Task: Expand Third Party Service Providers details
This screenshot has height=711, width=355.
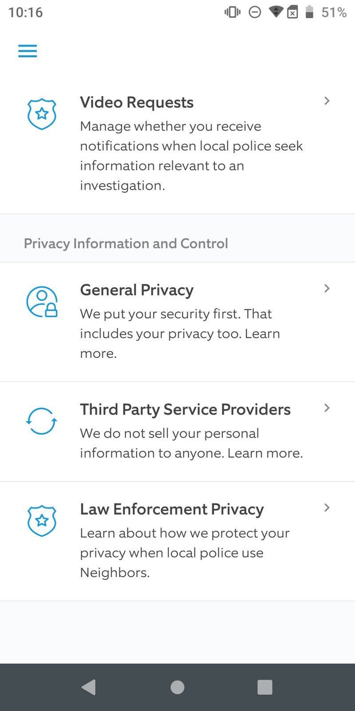Action: [327, 408]
